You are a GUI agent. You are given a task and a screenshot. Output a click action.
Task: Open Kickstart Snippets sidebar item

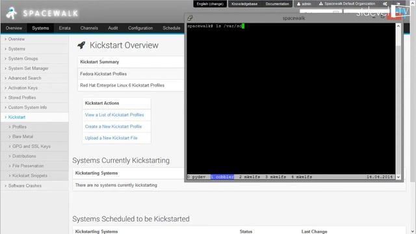(30, 175)
